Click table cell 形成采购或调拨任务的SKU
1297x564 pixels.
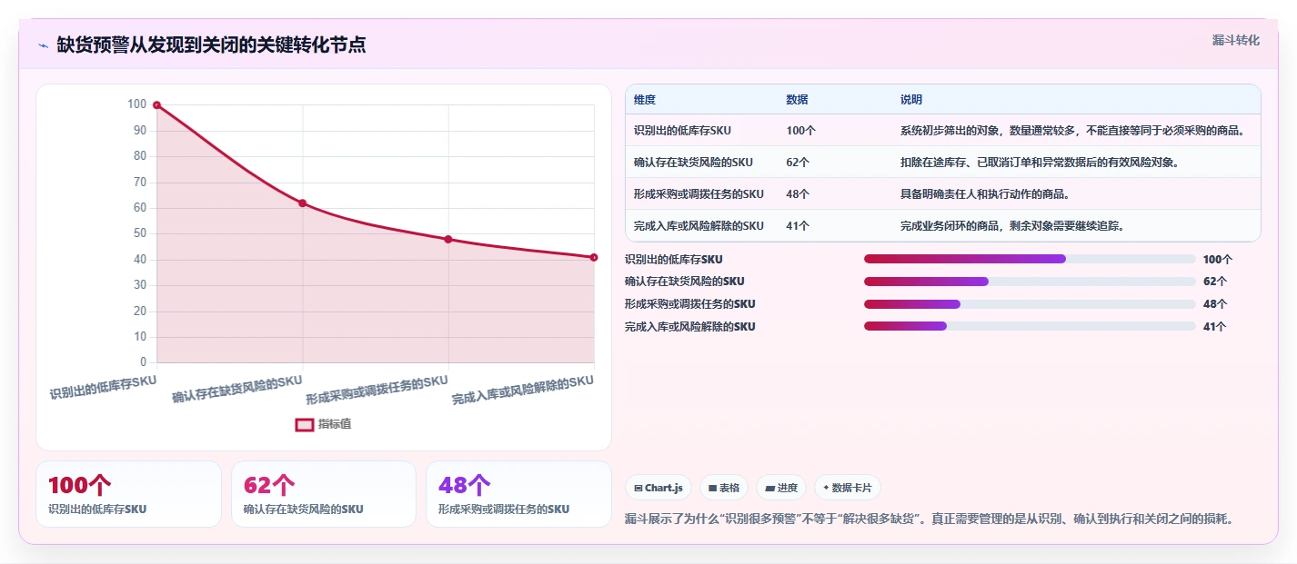(x=699, y=194)
